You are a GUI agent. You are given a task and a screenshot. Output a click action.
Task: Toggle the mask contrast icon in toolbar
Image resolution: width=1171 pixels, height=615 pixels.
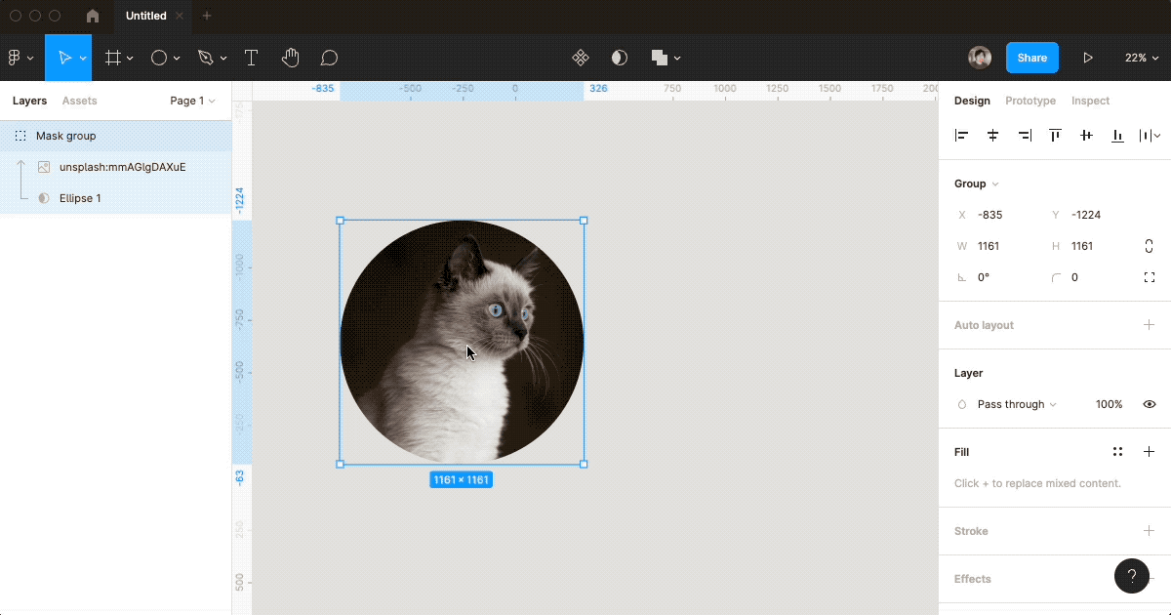619,58
